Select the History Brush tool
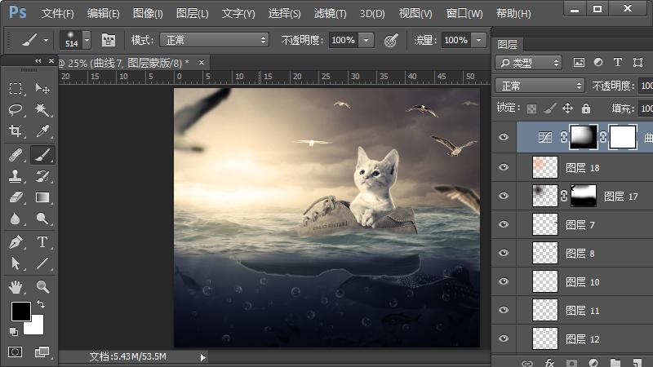Viewport: 653px width, 367px height. point(42,176)
